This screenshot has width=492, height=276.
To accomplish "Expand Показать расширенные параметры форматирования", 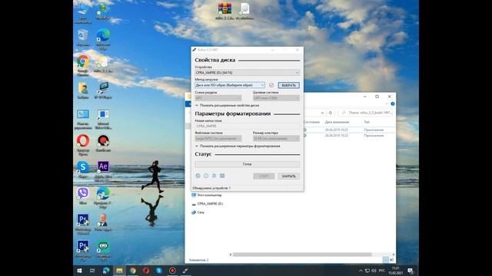I will click(x=238, y=146).
